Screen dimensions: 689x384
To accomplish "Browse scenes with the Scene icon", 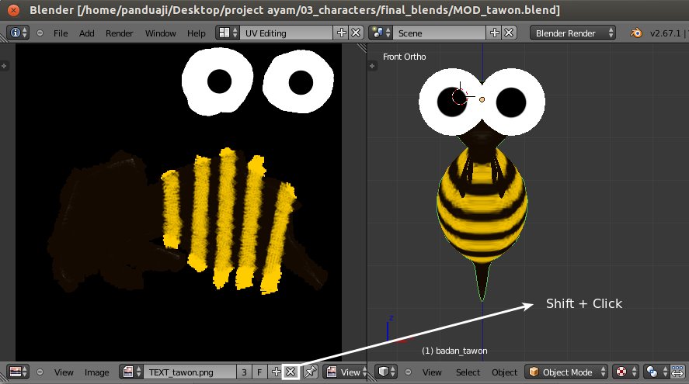I will click(381, 33).
